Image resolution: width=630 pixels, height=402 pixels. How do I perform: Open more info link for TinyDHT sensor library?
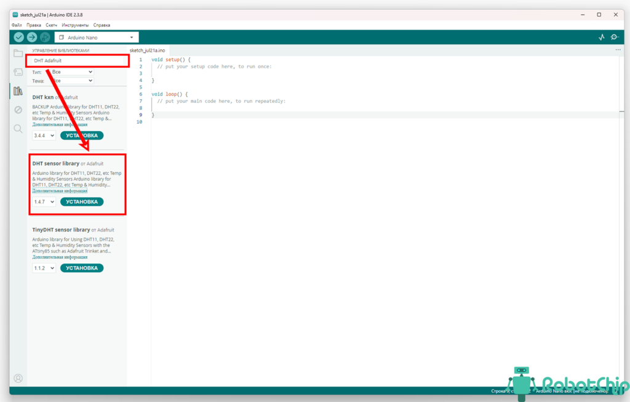point(60,257)
